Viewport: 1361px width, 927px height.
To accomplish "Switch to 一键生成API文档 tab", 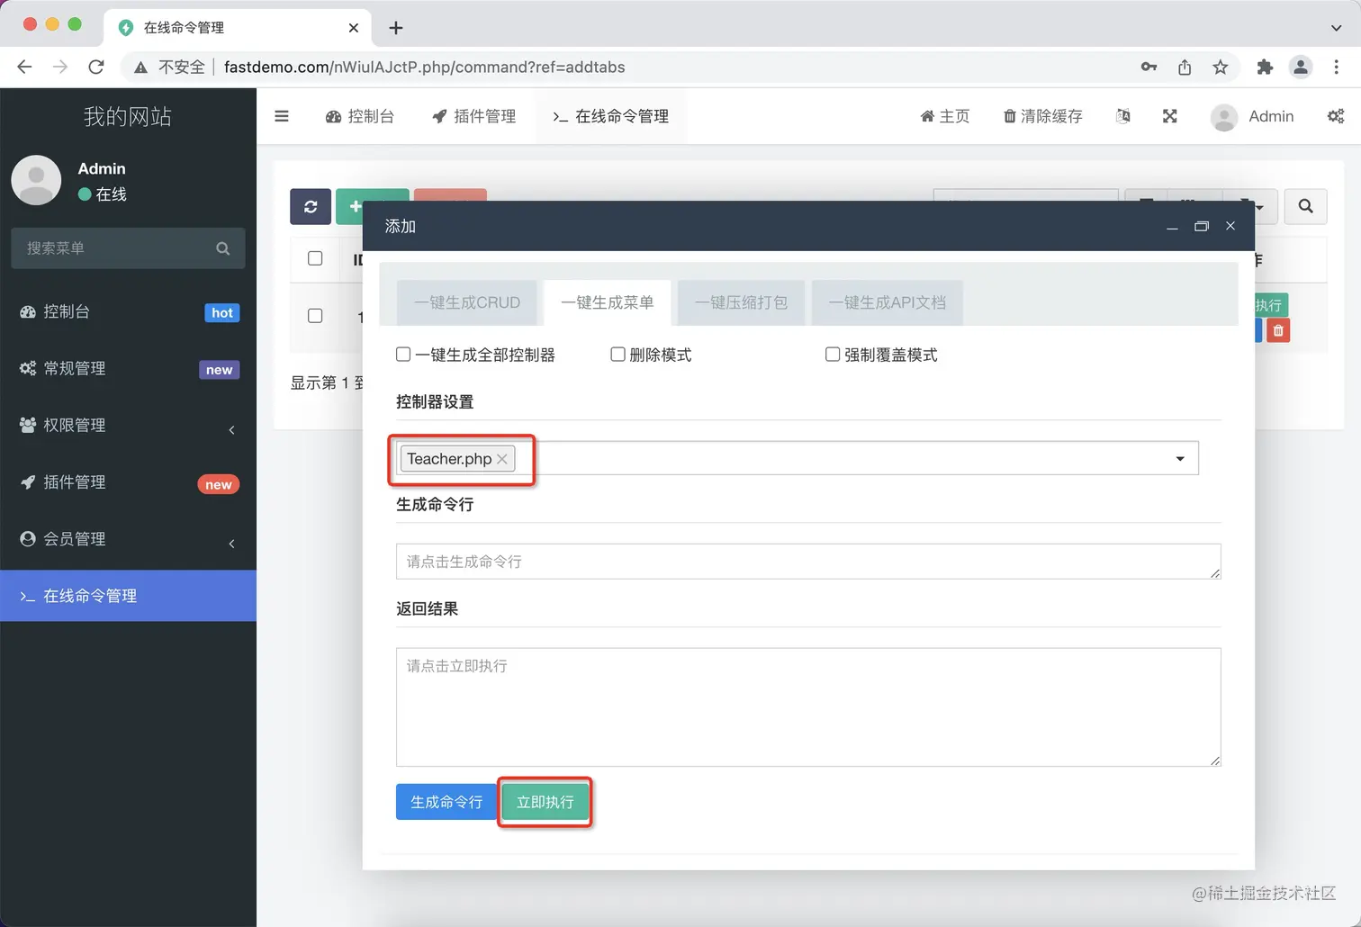I will click(x=888, y=302).
